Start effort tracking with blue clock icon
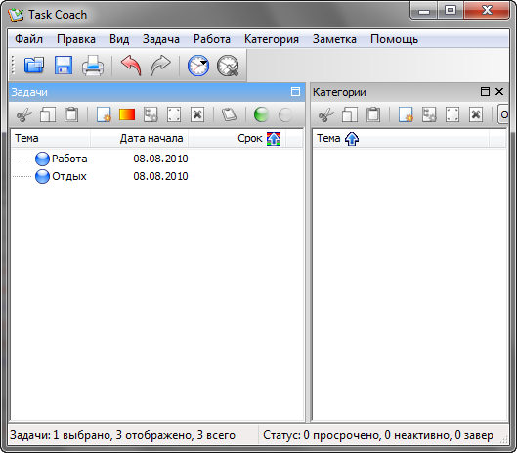This screenshot has width=517, height=453. click(198, 66)
